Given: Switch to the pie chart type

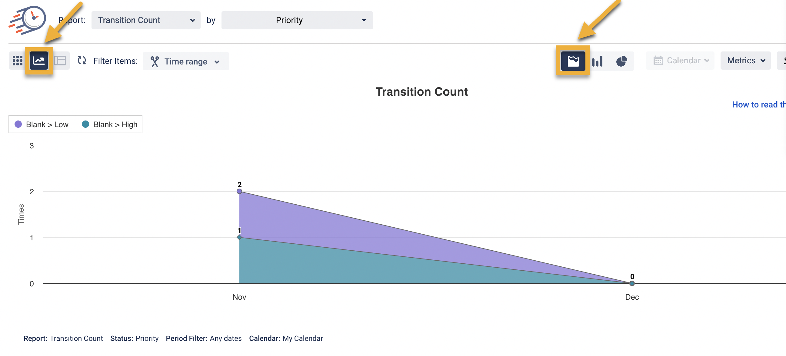Looking at the screenshot, I should point(621,61).
